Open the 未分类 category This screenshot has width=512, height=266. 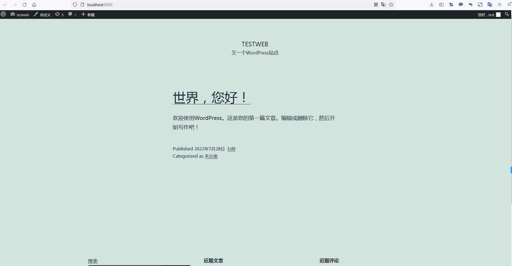click(211, 156)
